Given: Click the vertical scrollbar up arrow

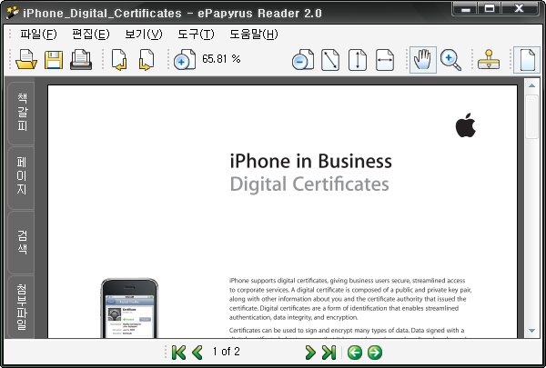Looking at the screenshot, I should click(x=531, y=85).
